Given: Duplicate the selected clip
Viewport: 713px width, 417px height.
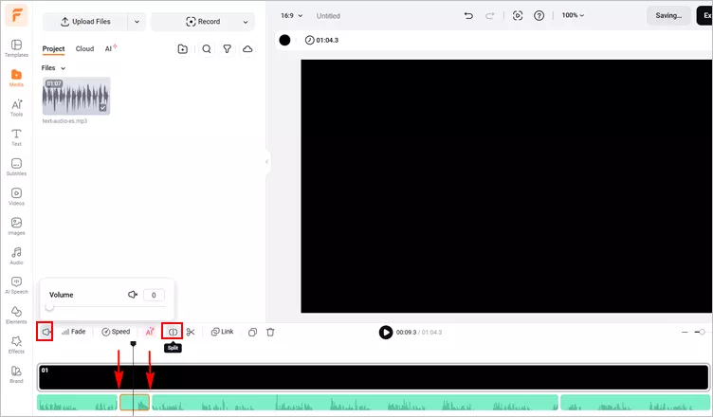Looking at the screenshot, I should pyautogui.click(x=252, y=332).
